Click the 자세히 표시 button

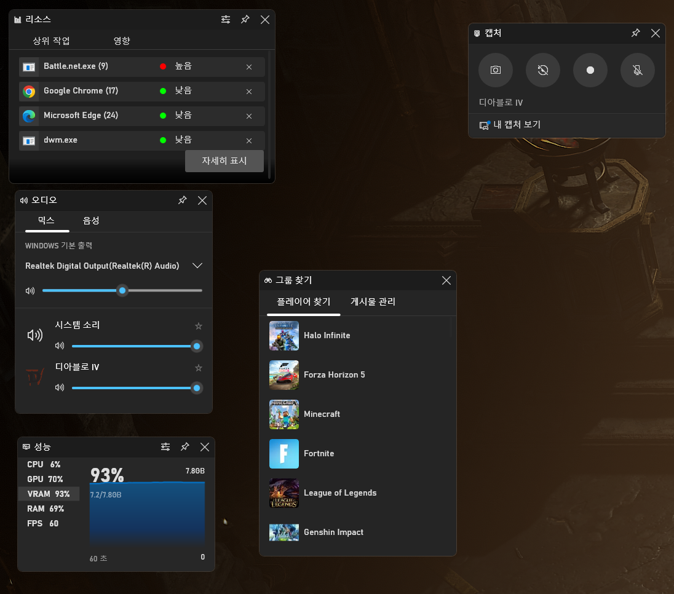point(224,160)
